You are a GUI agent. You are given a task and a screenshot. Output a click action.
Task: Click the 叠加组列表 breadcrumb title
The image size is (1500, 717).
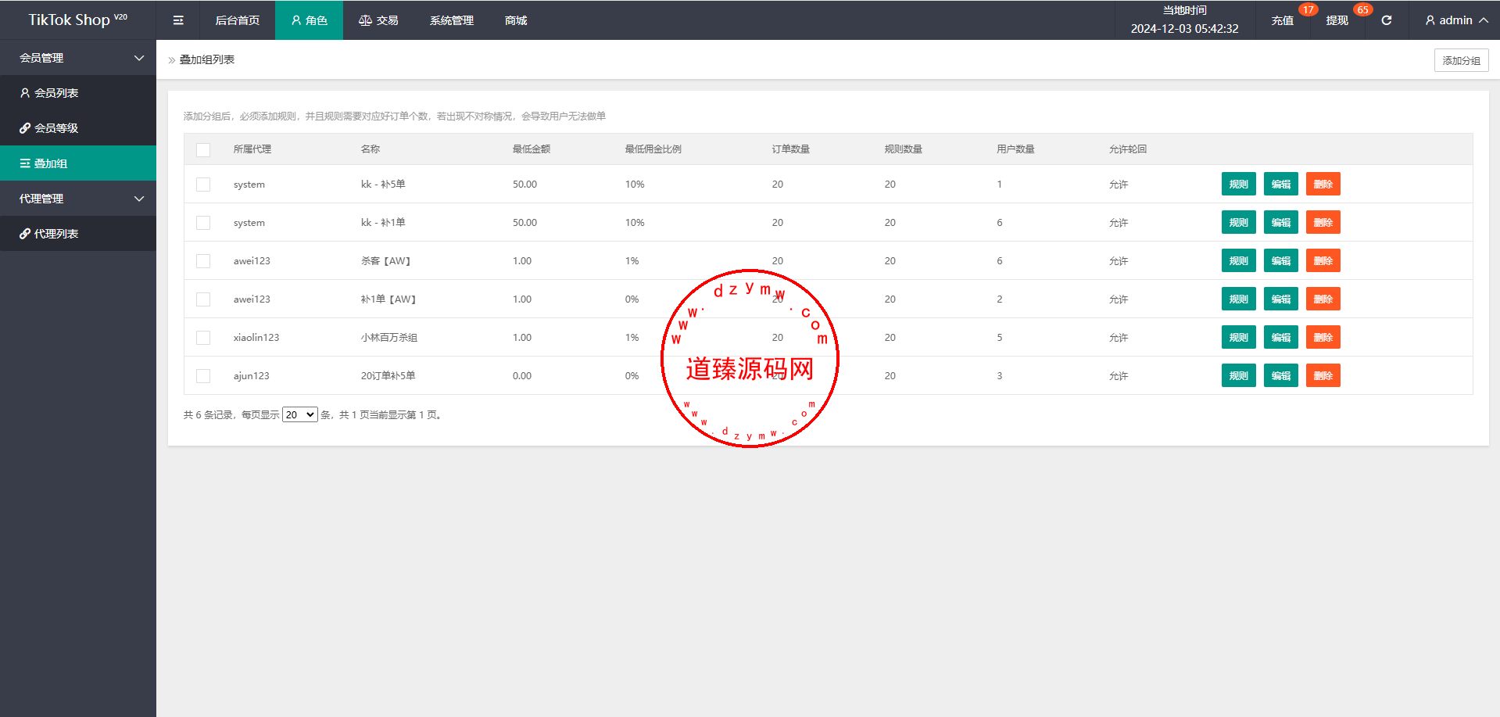[x=207, y=59]
